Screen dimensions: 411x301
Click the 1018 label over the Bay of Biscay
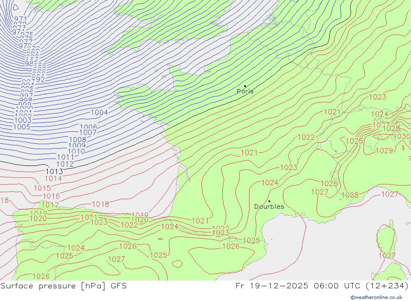pos(100,204)
